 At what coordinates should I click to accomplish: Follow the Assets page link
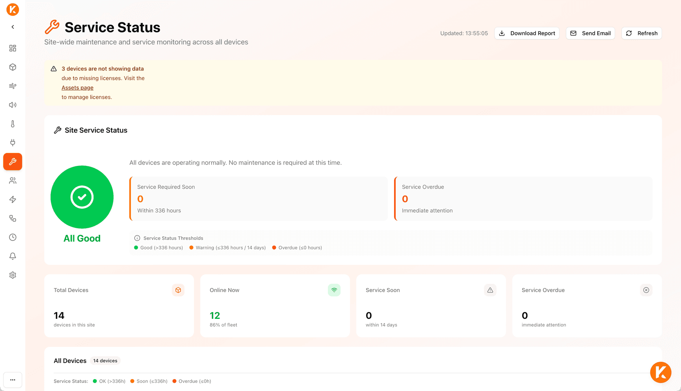(x=77, y=88)
